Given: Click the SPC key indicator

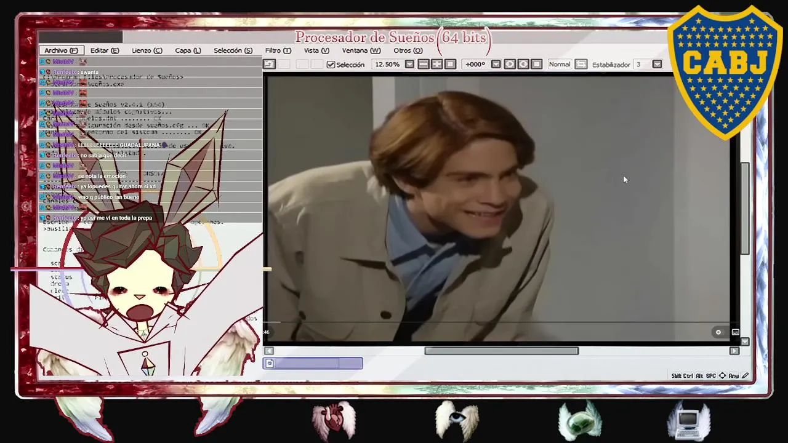Looking at the screenshot, I should pos(711,376).
